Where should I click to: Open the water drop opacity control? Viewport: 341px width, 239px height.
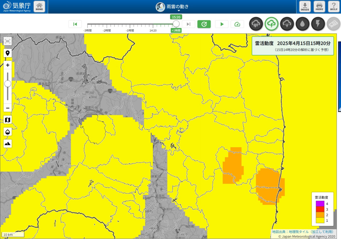8,132
